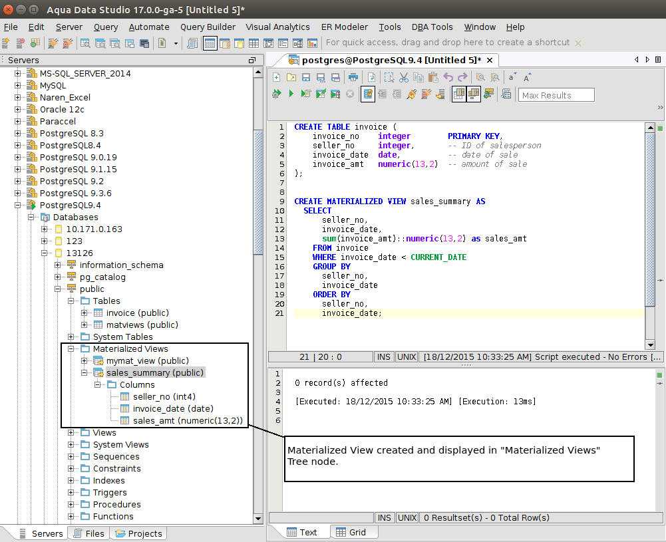Click the Max Results input field
The width and height of the screenshot is (666, 542).
pos(556,95)
